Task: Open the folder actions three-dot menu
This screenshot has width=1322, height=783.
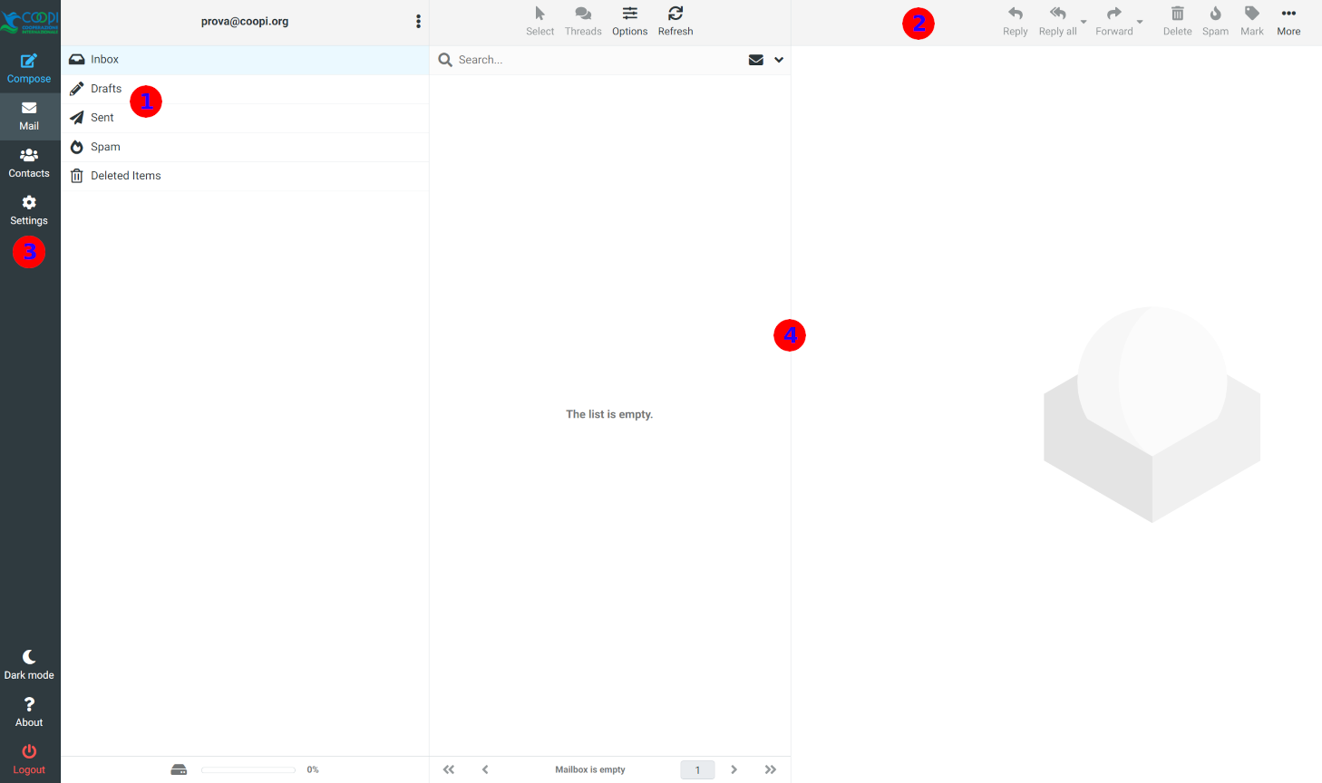Action: (418, 22)
